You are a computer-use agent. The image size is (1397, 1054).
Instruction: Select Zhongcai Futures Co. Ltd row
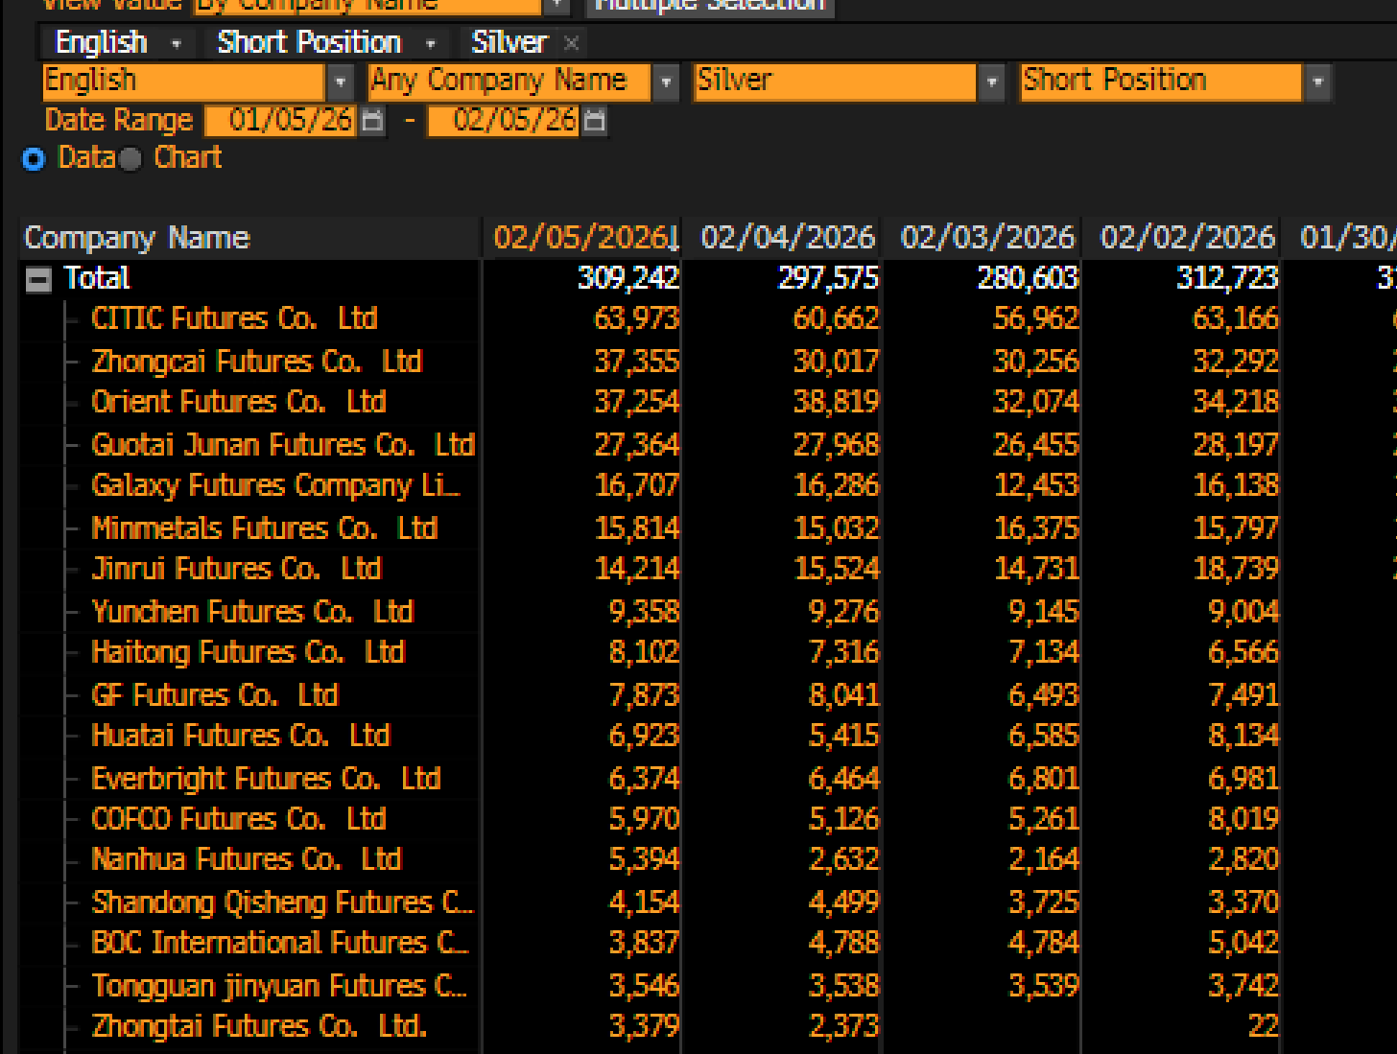(256, 362)
